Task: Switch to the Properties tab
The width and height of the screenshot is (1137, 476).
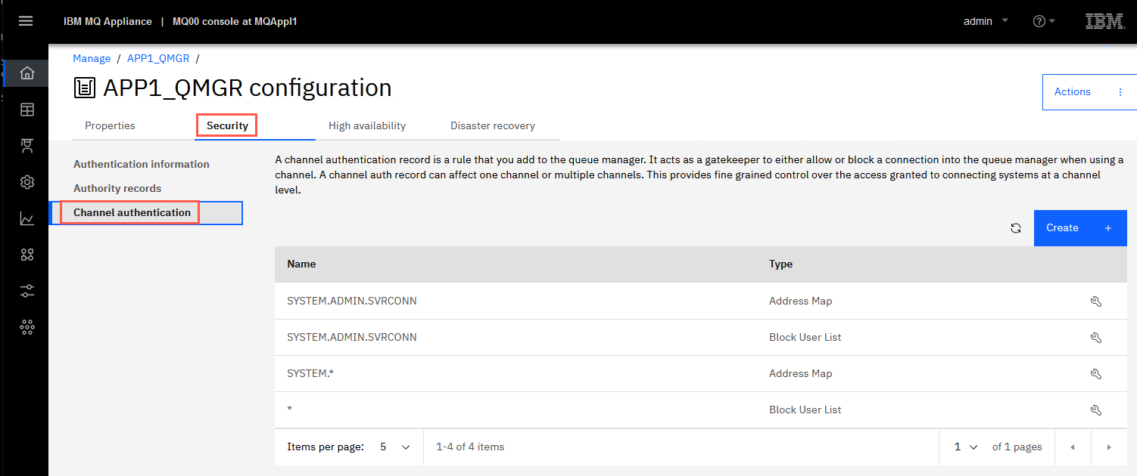Action: [110, 126]
